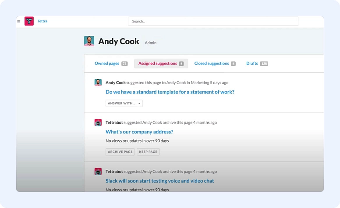
Task: Click Tettrabot avatar beside Slack suggestion
Action: click(x=98, y=172)
